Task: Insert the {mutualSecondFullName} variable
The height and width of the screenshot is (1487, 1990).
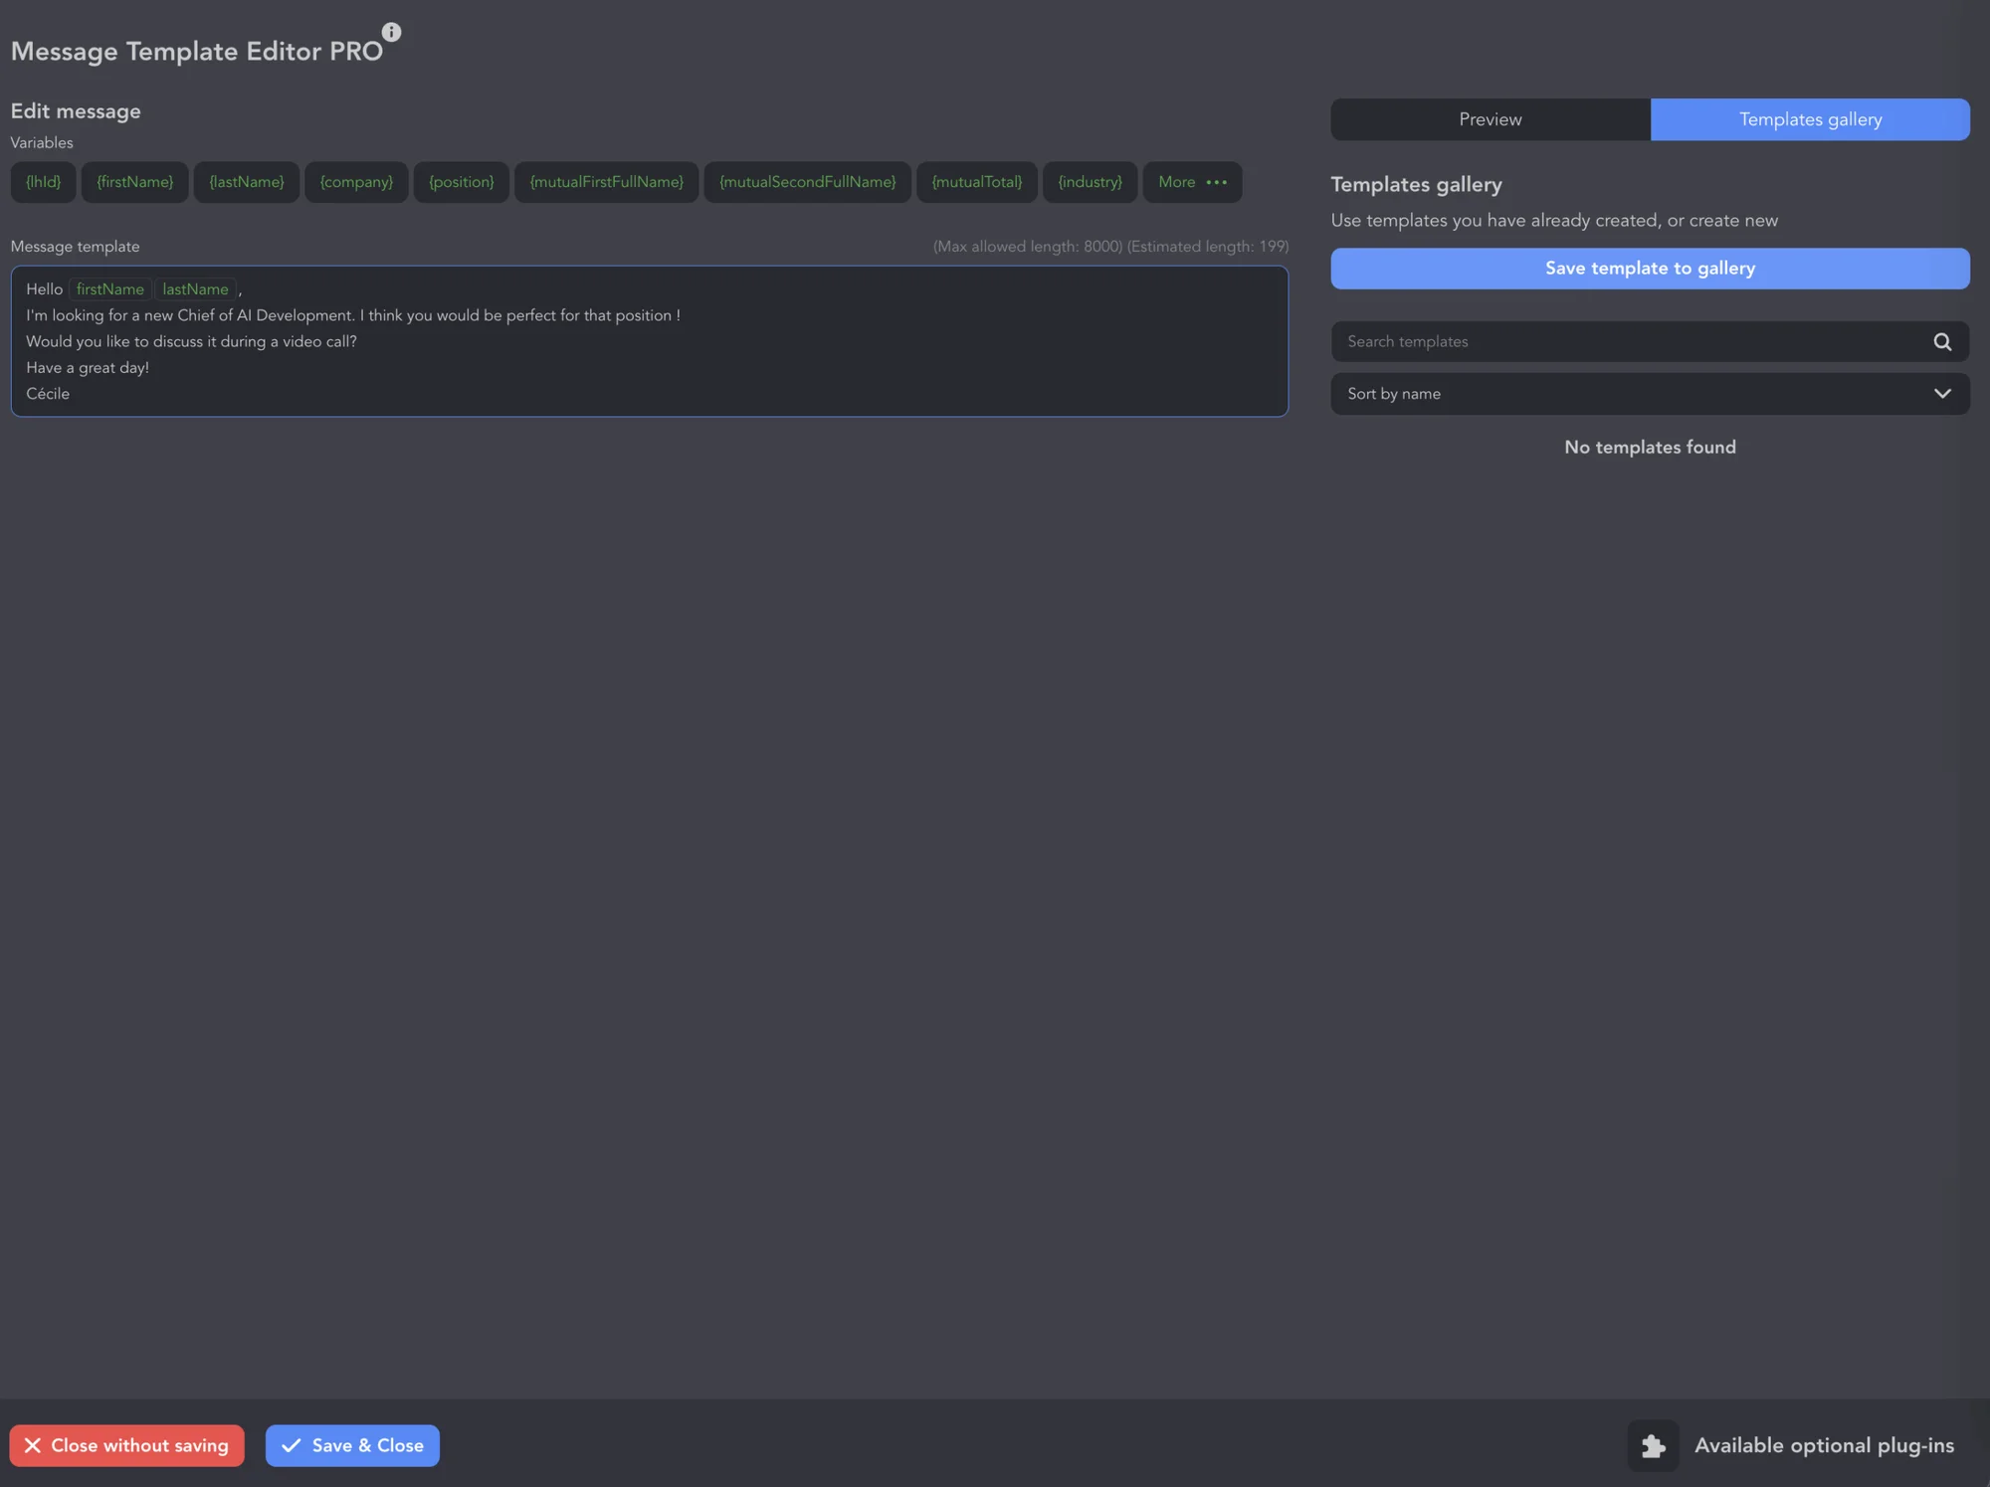Action: [x=807, y=182]
